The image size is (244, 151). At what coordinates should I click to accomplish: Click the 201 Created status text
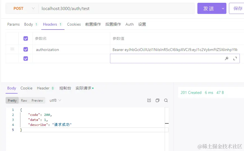pos(191,92)
